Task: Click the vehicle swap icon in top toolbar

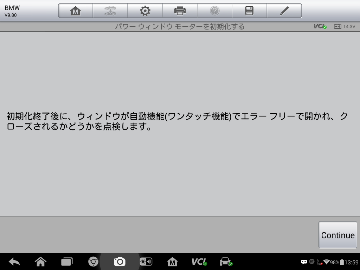Action: tap(110, 11)
